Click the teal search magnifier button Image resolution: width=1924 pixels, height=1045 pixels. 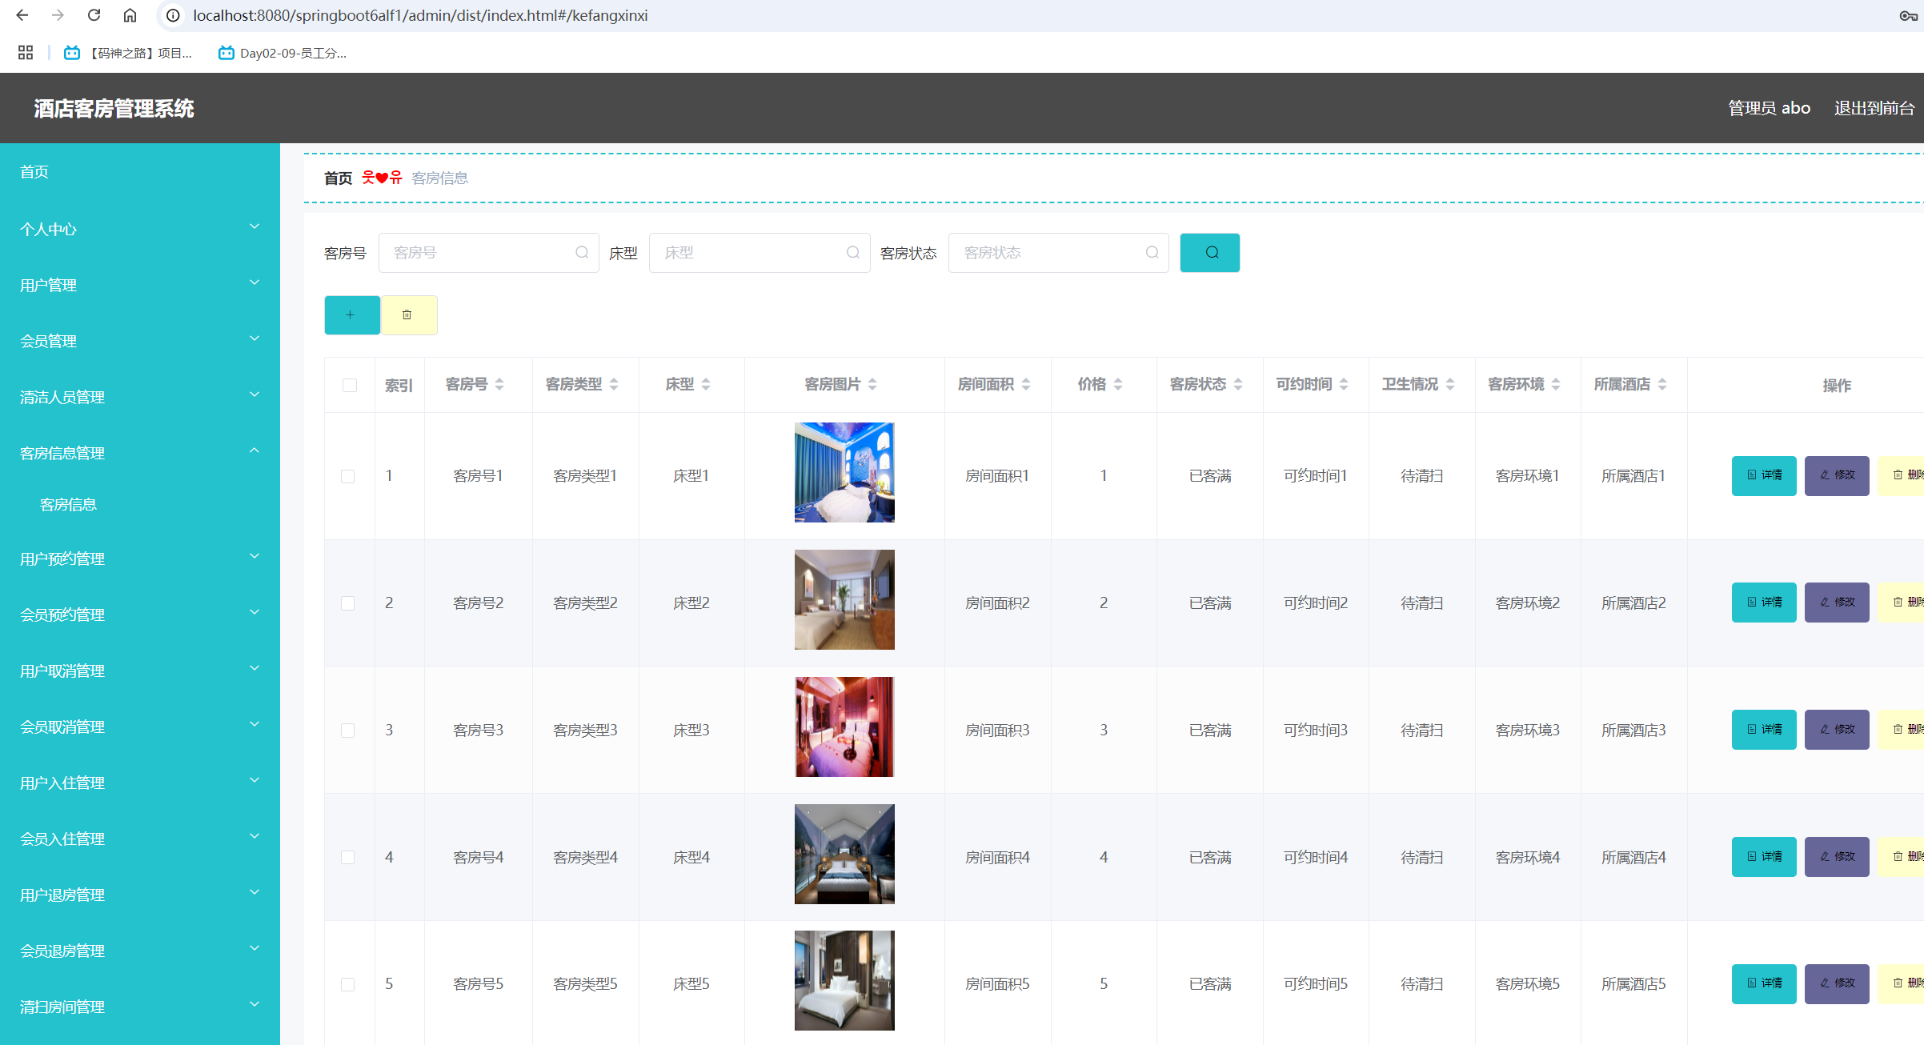point(1209,253)
